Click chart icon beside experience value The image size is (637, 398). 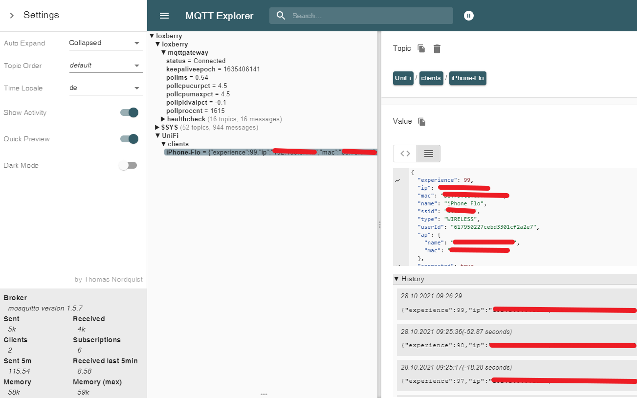pos(398,180)
